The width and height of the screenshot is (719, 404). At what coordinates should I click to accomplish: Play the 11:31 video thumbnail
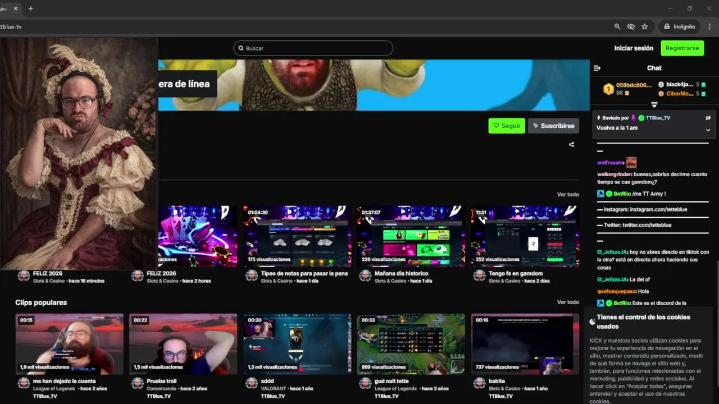click(x=525, y=236)
